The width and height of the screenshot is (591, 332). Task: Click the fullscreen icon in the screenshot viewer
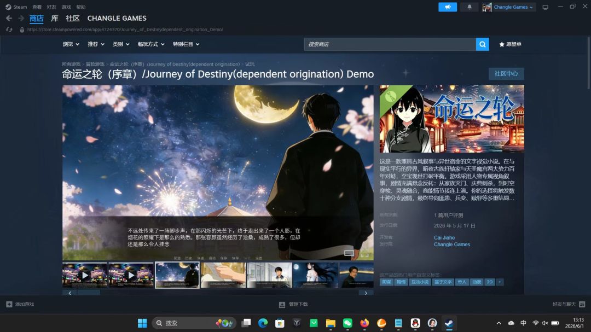click(365, 255)
